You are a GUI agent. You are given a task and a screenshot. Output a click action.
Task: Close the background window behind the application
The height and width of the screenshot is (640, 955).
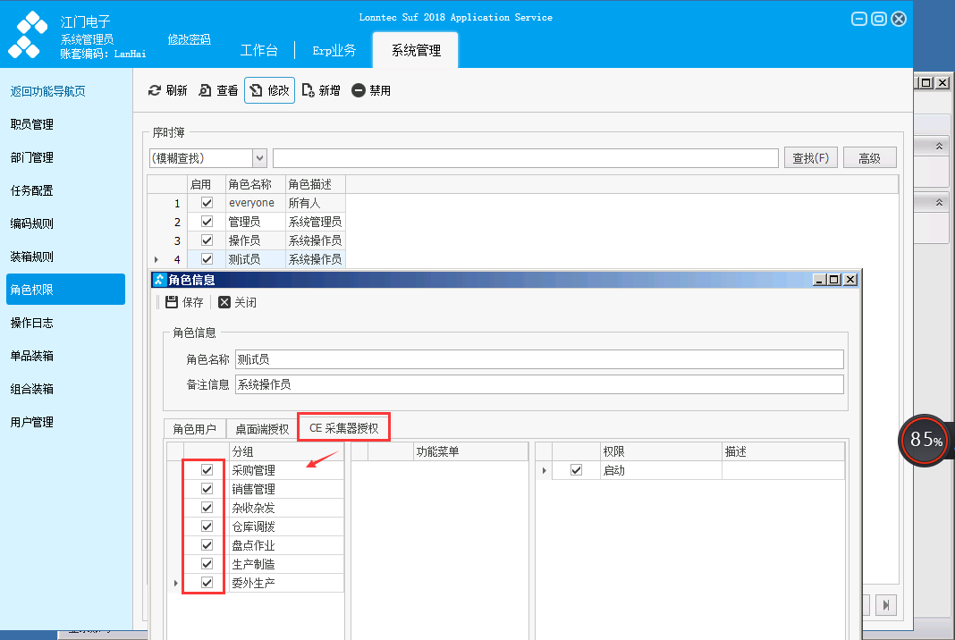(x=942, y=83)
